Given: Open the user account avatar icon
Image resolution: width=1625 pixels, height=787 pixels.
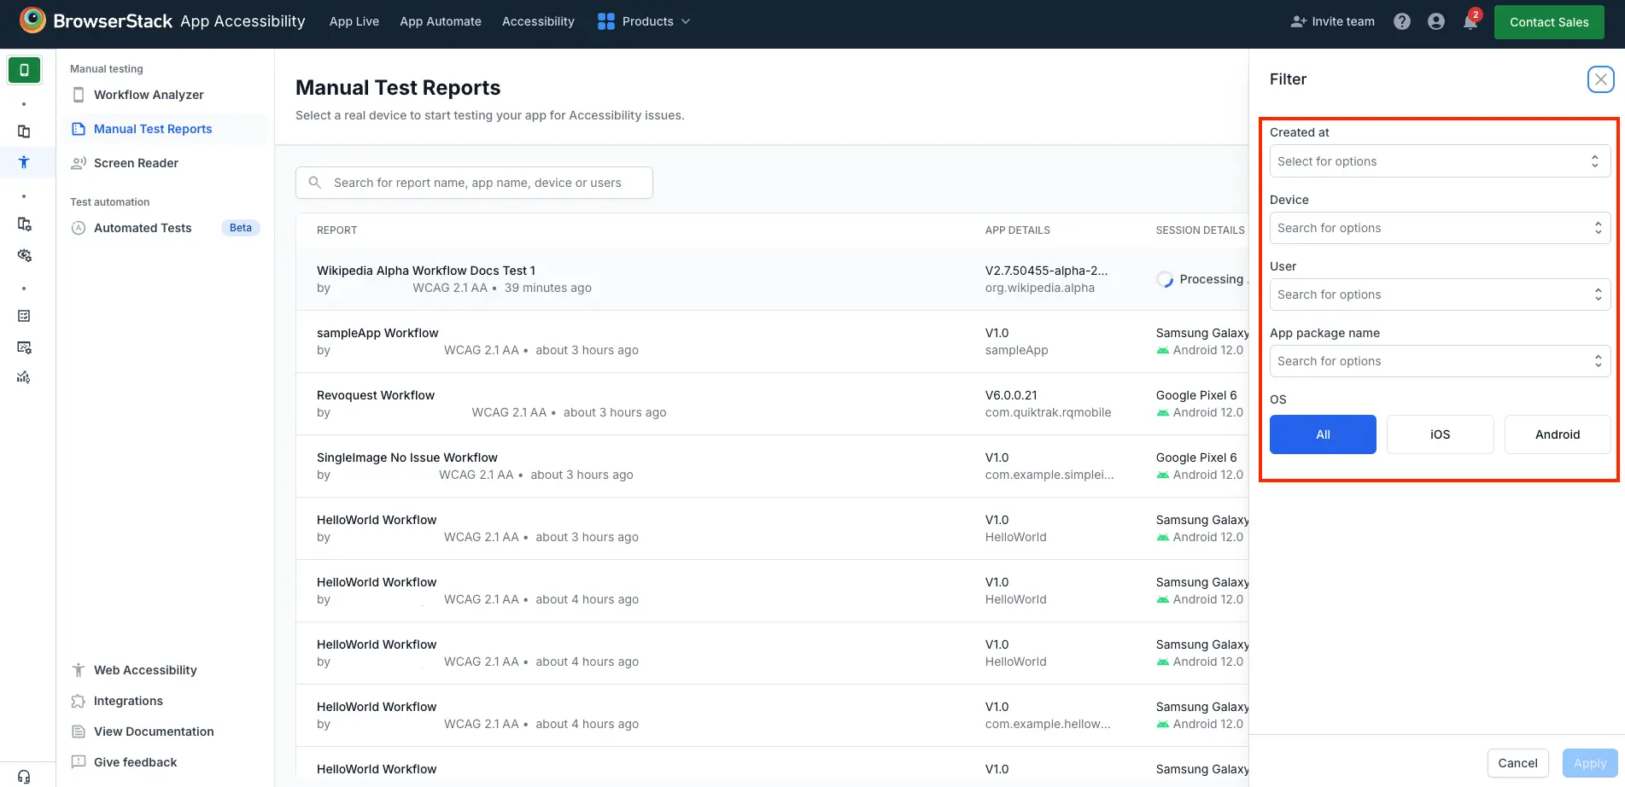Looking at the screenshot, I should (x=1435, y=21).
